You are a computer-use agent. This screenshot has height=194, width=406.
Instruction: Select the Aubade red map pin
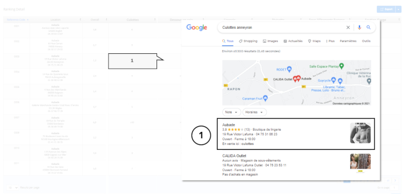298,78
